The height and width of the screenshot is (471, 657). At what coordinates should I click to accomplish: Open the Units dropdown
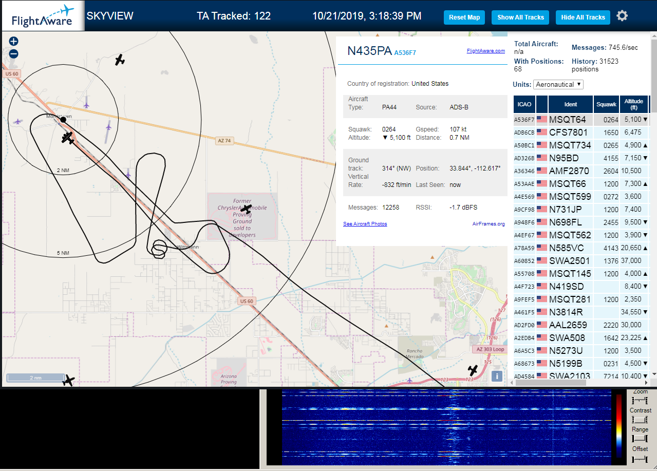[558, 84]
